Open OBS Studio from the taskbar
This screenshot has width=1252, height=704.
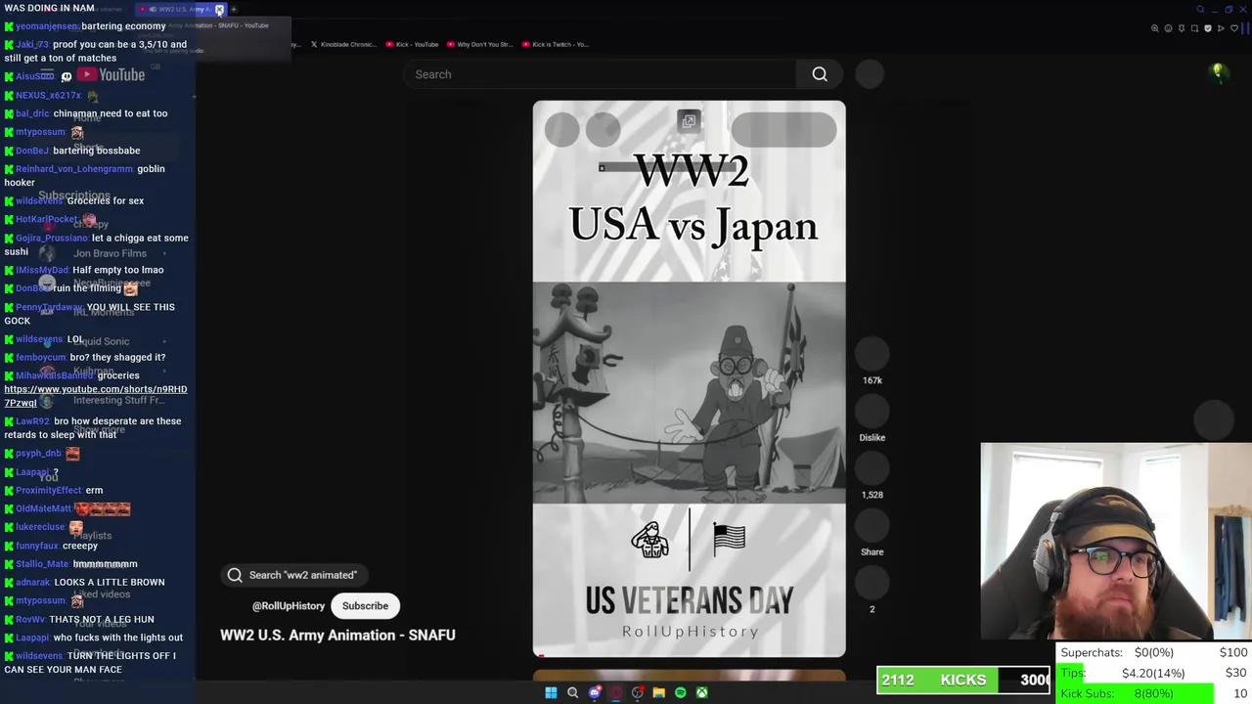[637, 693]
